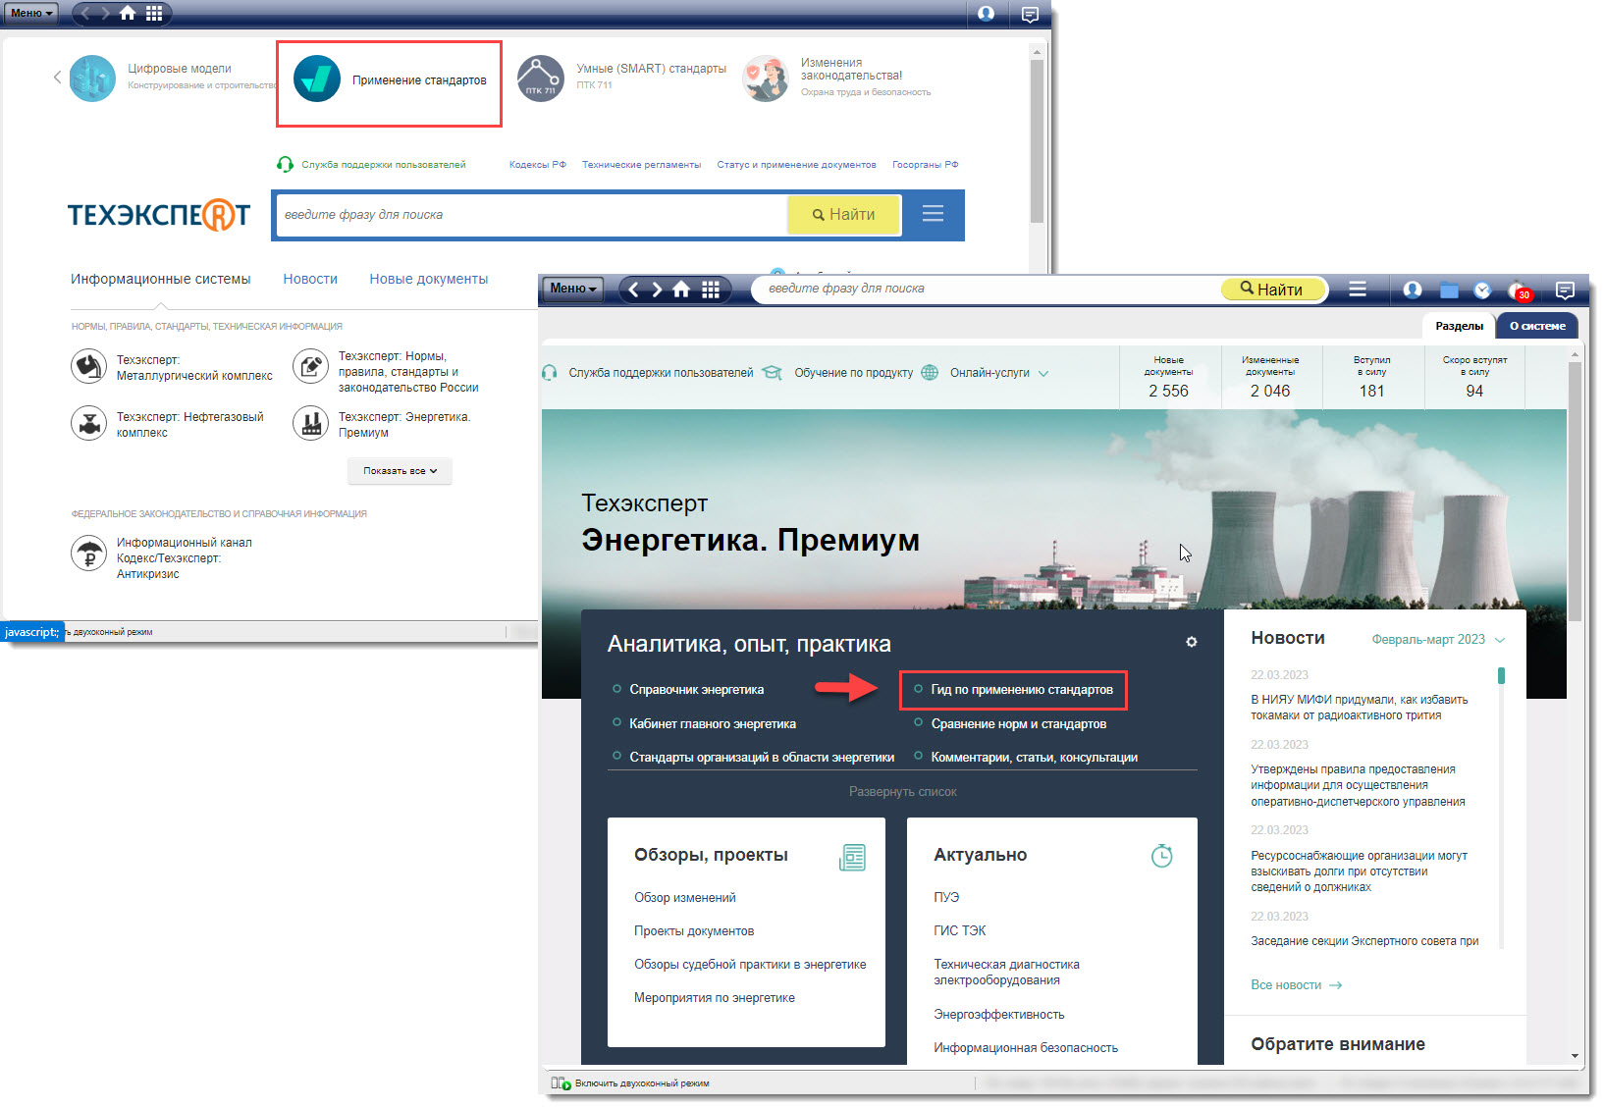Open Февраль-март 2023 news period dropdown
The height and width of the screenshot is (1109, 1604).
(x=1438, y=640)
